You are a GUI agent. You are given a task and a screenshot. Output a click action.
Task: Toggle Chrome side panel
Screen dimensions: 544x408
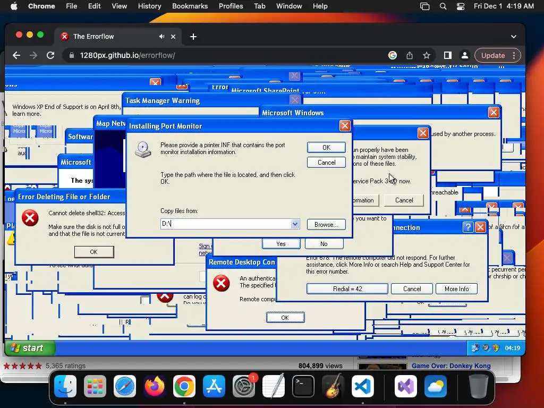(x=447, y=55)
